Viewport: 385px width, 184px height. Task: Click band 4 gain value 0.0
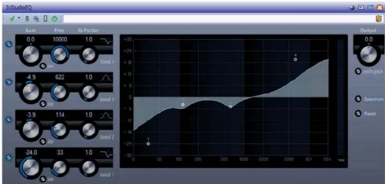click(x=31, y=40)
